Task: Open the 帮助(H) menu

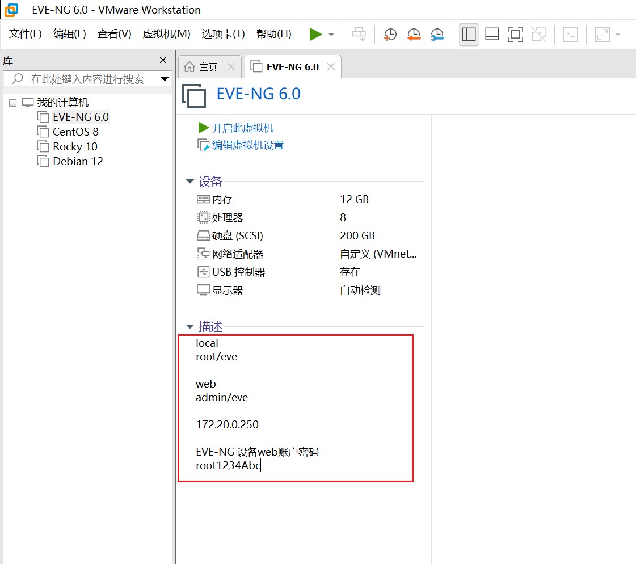Action: click(x=274, y=33)
